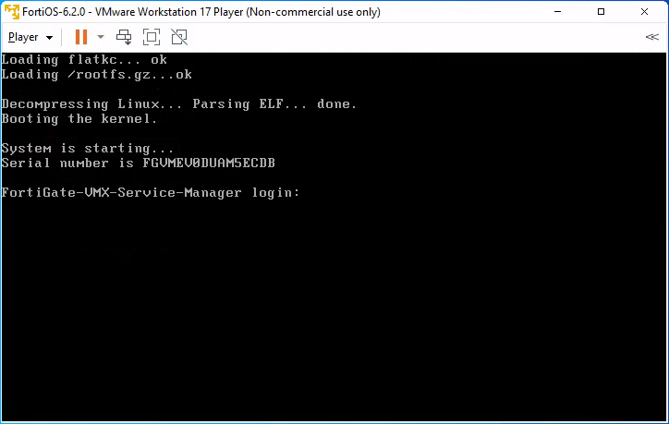Maximize the VMware Player window
The width and height of the screenshot is (669, 424).
point(601,11)
